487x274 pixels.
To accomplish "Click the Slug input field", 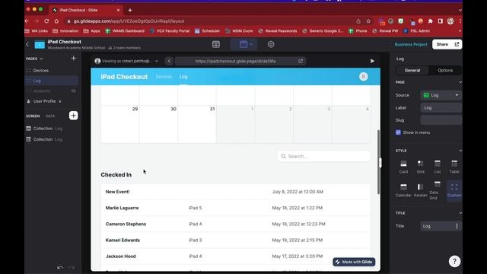I will tap(441, 120).
